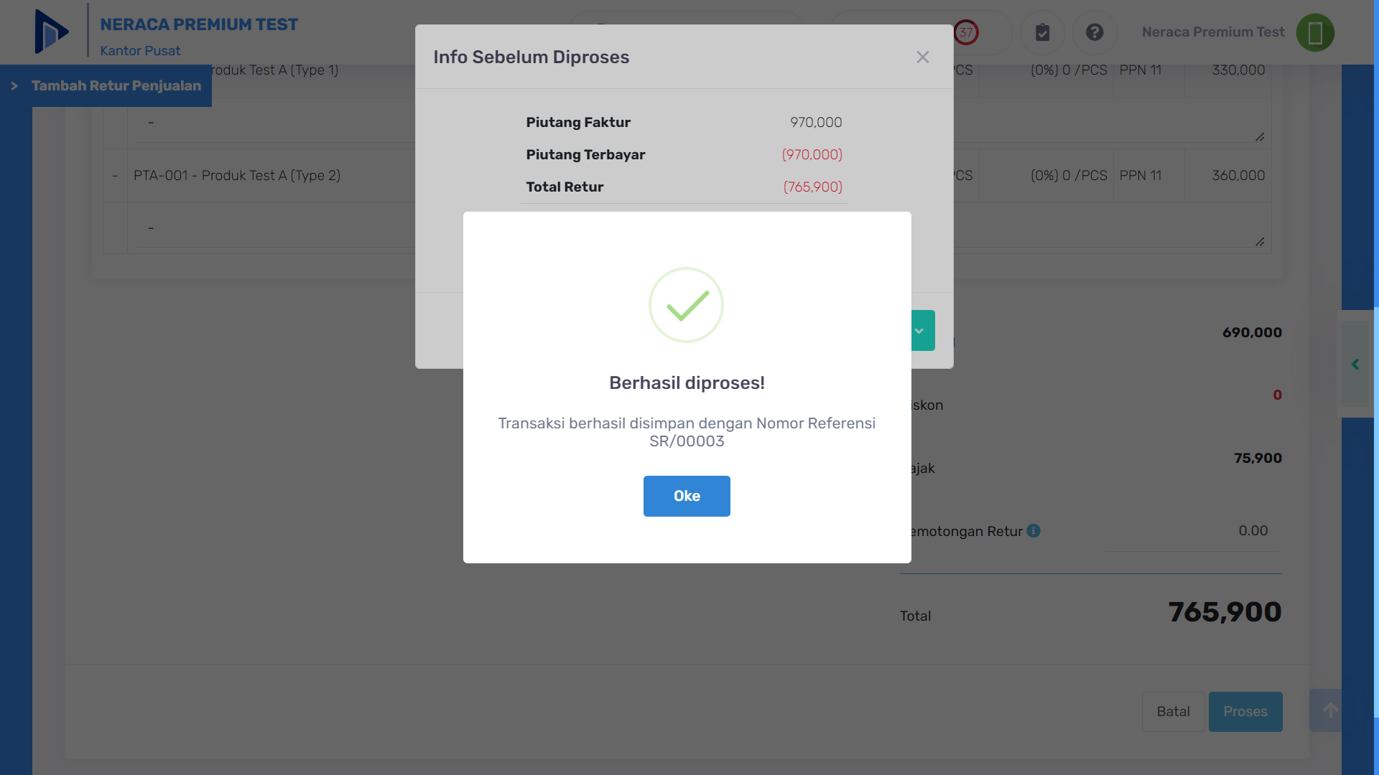Expand the right side panel chevron

click(x=1355, y=364)
